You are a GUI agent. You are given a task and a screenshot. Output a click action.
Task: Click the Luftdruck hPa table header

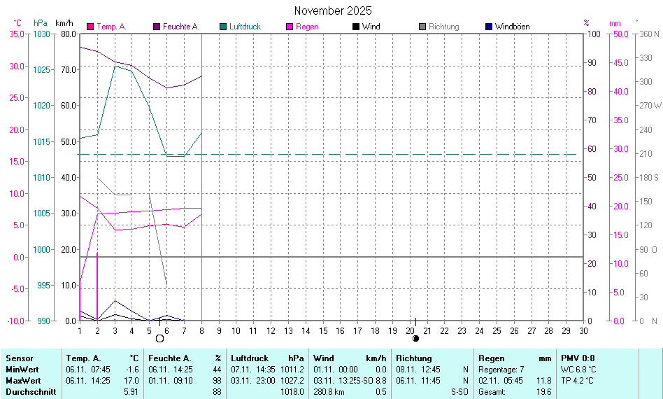(267, 358)
